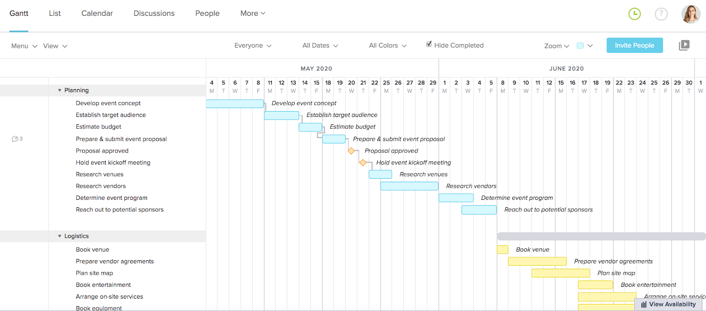Open the Everyone assignee filter dropdown

(x=252, y=45)
